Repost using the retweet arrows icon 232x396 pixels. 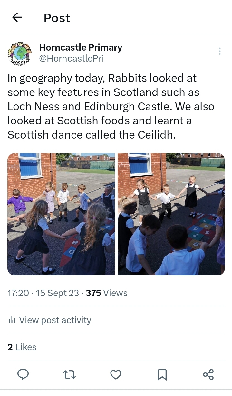(x=69, y=374)
